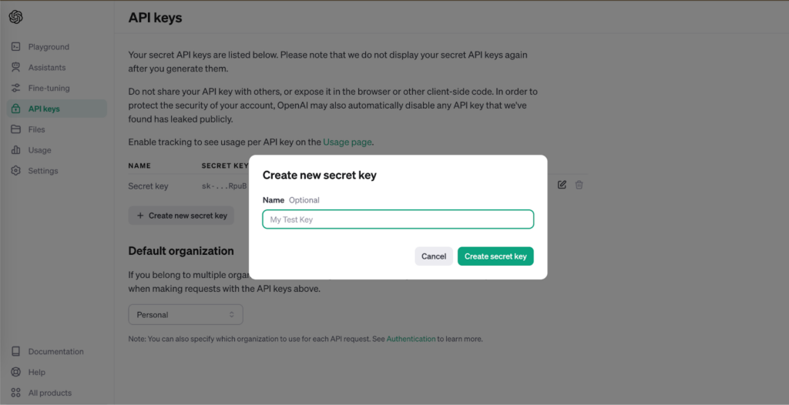
Task: Click the Usage bar chart icon
Action: pyautogui.click(x=15, y=150)
